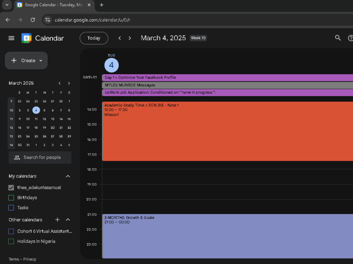This screenshot has width=353, height=264.
Task: Uncheck thee_adekunlesamuel calendar
Action: pos(11,188)
